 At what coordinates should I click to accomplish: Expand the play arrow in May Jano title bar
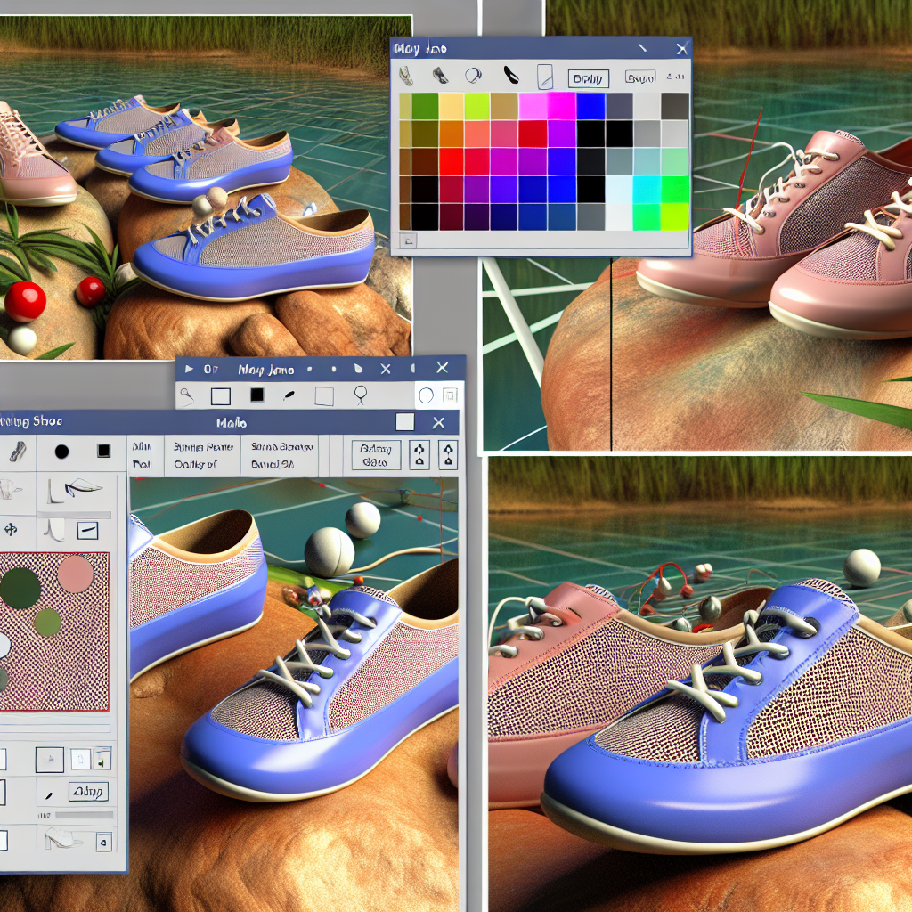[x=189, y=368]
